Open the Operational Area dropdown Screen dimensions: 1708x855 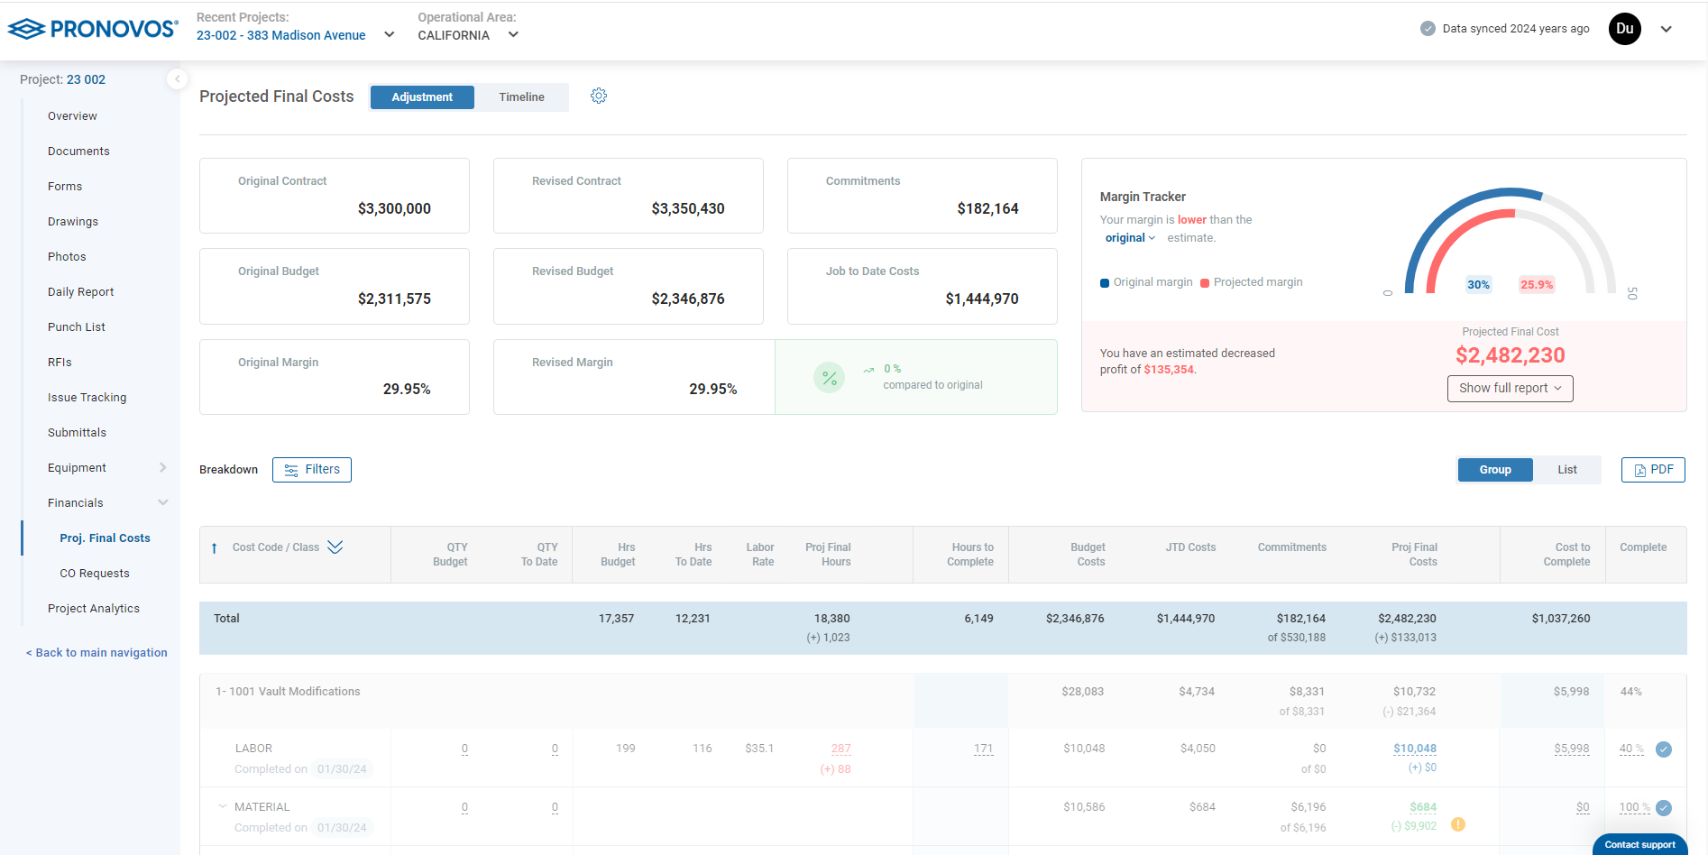513,35
